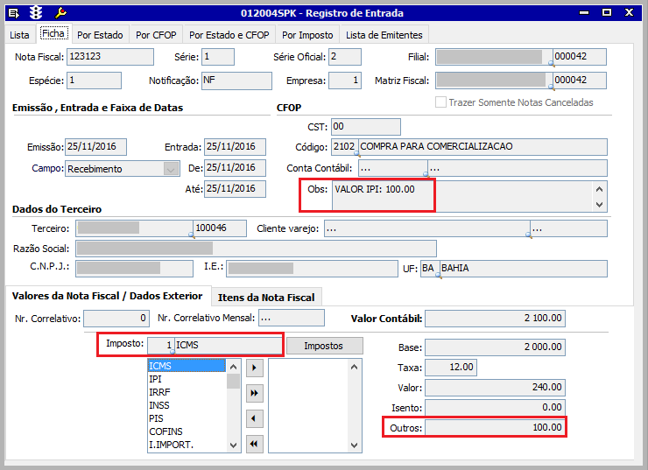Click the Taxa field 12.00
Screen dimensions: 648x470
click(x=451, y=368)
